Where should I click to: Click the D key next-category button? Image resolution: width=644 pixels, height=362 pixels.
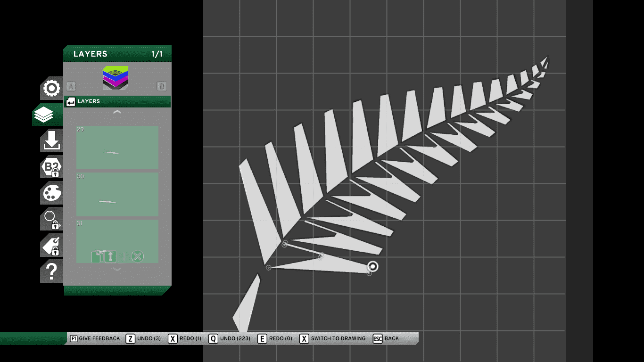click(x=162, y=86)
